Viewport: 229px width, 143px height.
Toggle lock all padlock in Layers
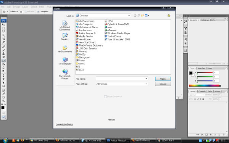pos(203,99)
